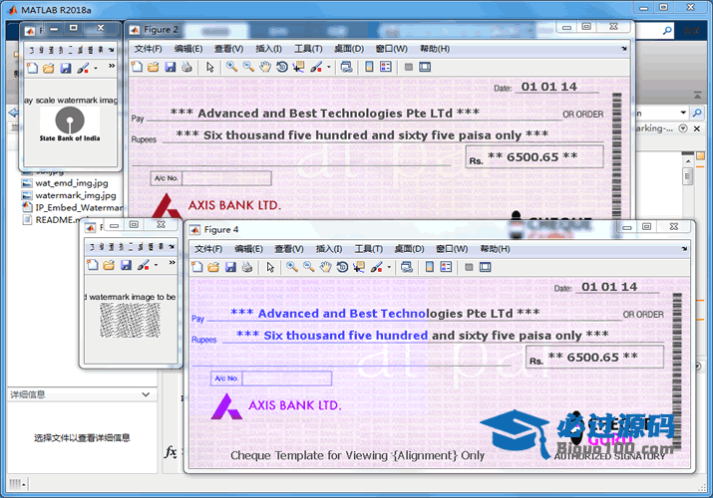Print Figure 2 using the printer icon
The height and width of the screenshot is (498, 713).
coord(186,67)
